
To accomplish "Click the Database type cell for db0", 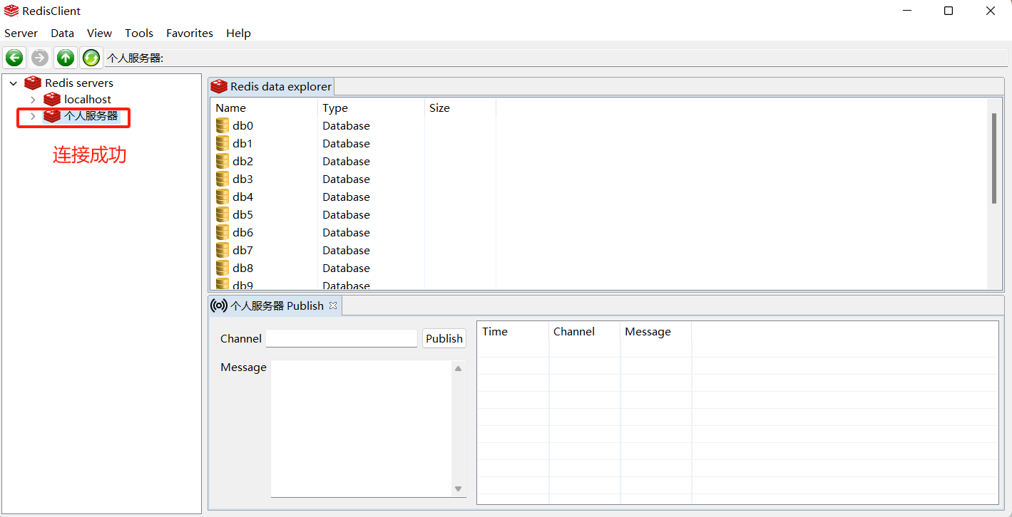I will click(346, 126).
